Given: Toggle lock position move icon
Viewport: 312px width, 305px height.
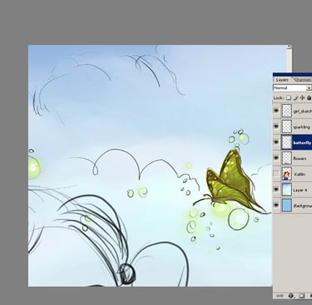Looking at the screenshot, I should [302, 97].
